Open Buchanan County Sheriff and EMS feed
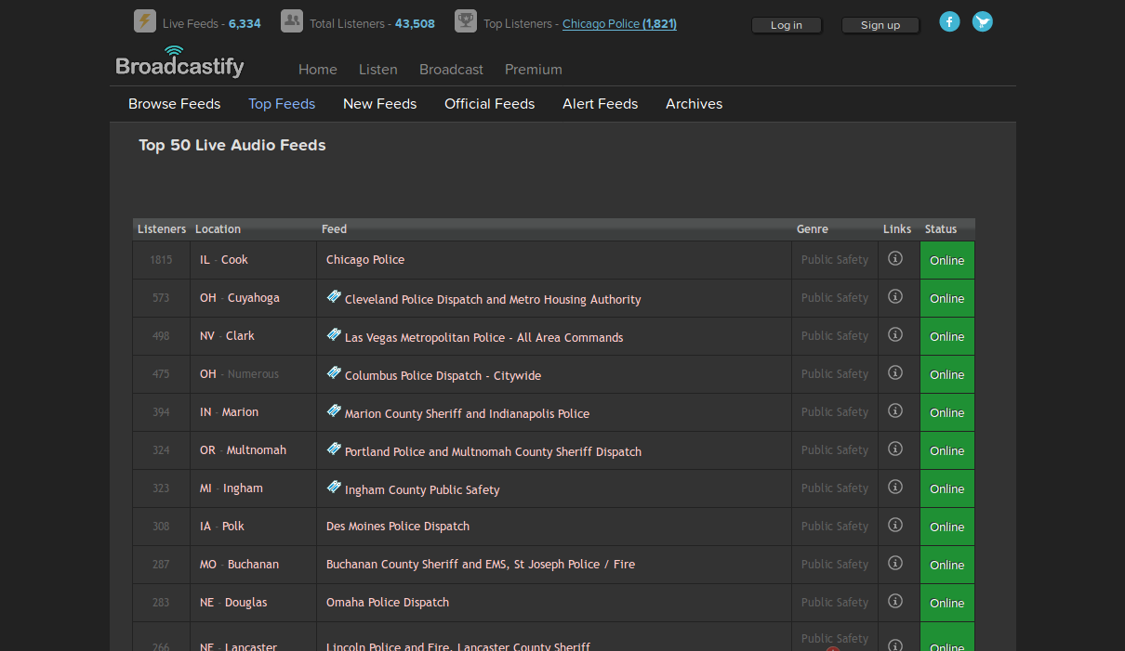Viewport: 1125px width, 651px height. 481,564
